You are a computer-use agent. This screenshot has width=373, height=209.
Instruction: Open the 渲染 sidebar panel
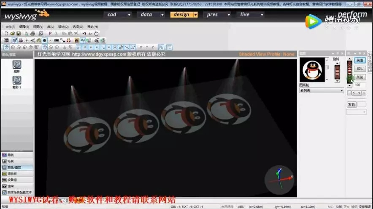tap(17, 186)
